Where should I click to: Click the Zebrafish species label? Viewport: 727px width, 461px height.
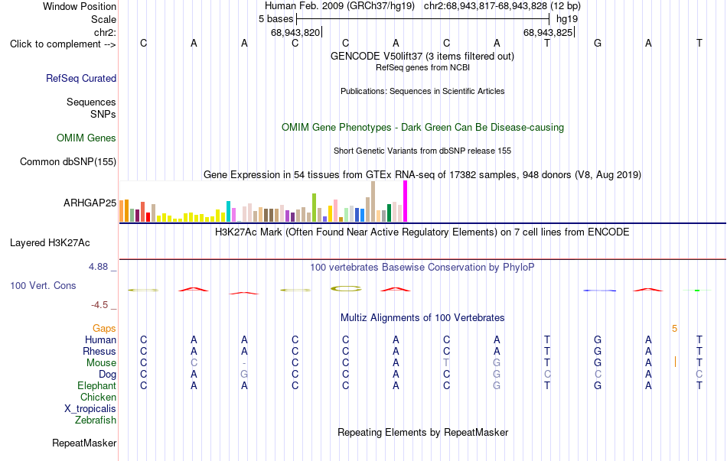96,420
